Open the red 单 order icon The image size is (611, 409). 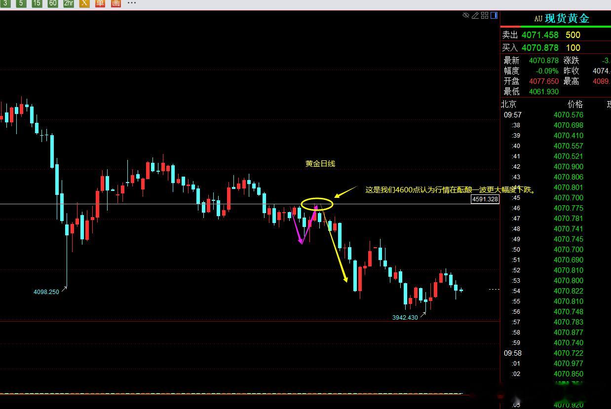pyautogui.click(x=100, y=3)
